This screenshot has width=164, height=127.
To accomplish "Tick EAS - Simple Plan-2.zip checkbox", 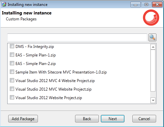I will click(x=12, y=63).
